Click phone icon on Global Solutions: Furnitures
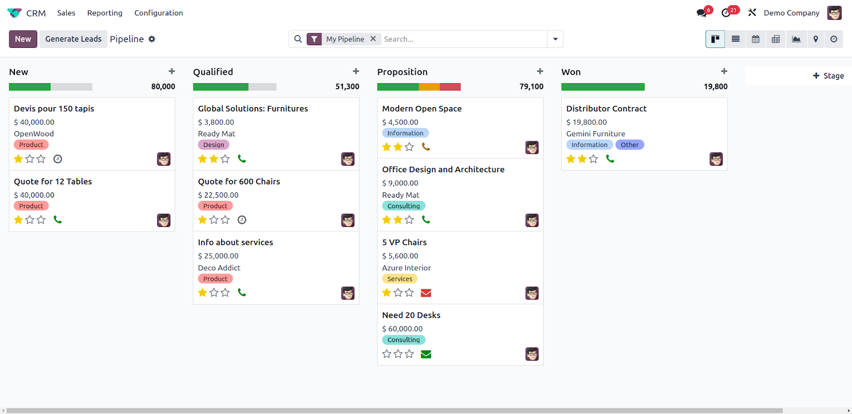This screenshot has height=414, width=852. 242,159
